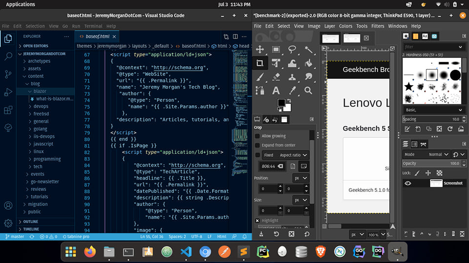Image resolution: width=469 pixels, height=263 pixels.
Task: Open brush preset Basic dropdown
Action: tap(433, 110)
